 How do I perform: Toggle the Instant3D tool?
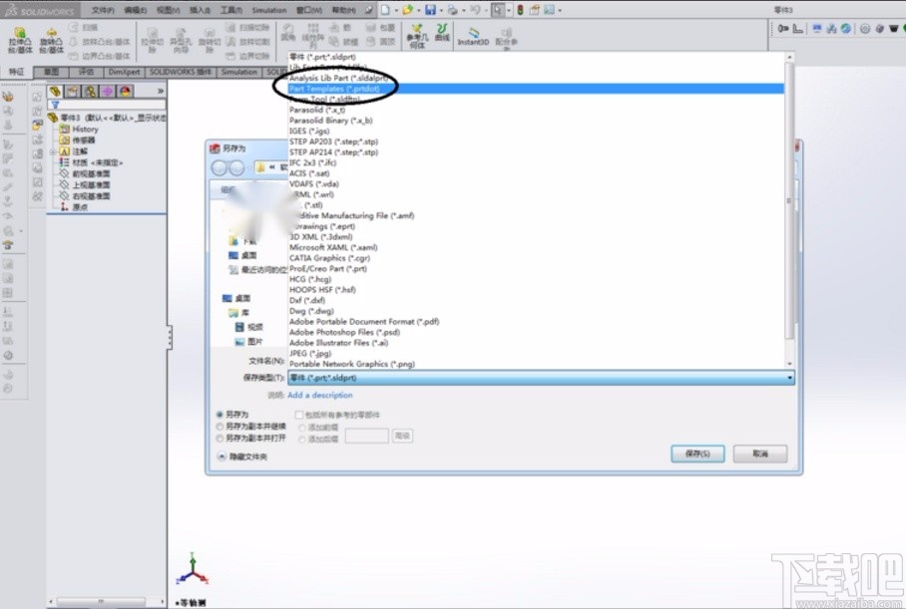[x=473, y=36]
